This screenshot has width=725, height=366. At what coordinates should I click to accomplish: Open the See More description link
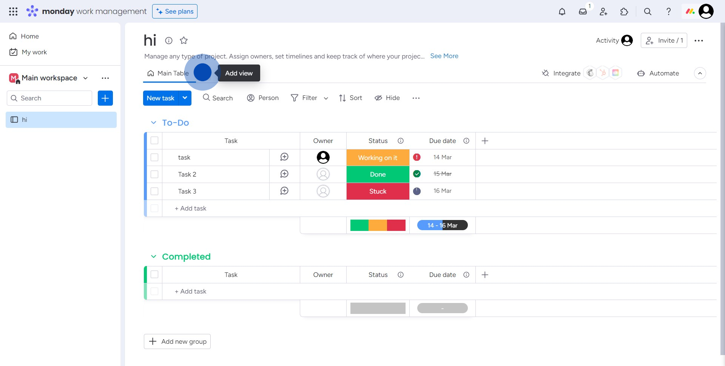(444, 56)
